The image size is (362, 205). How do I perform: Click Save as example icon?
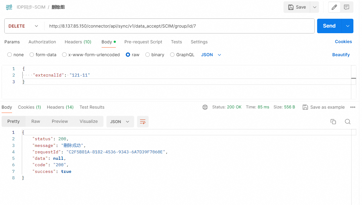(305, 107)
